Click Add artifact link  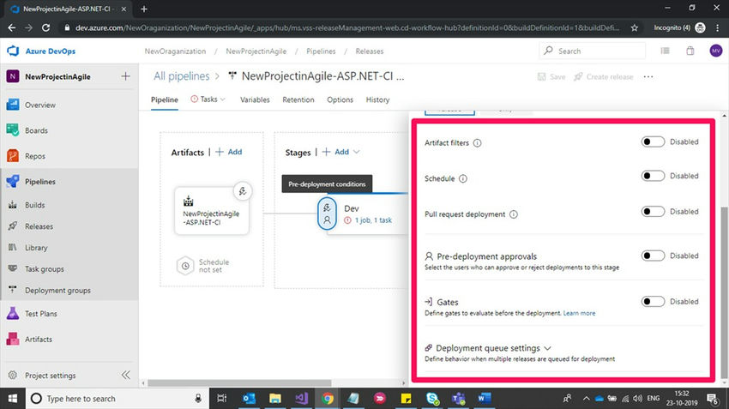229,152
